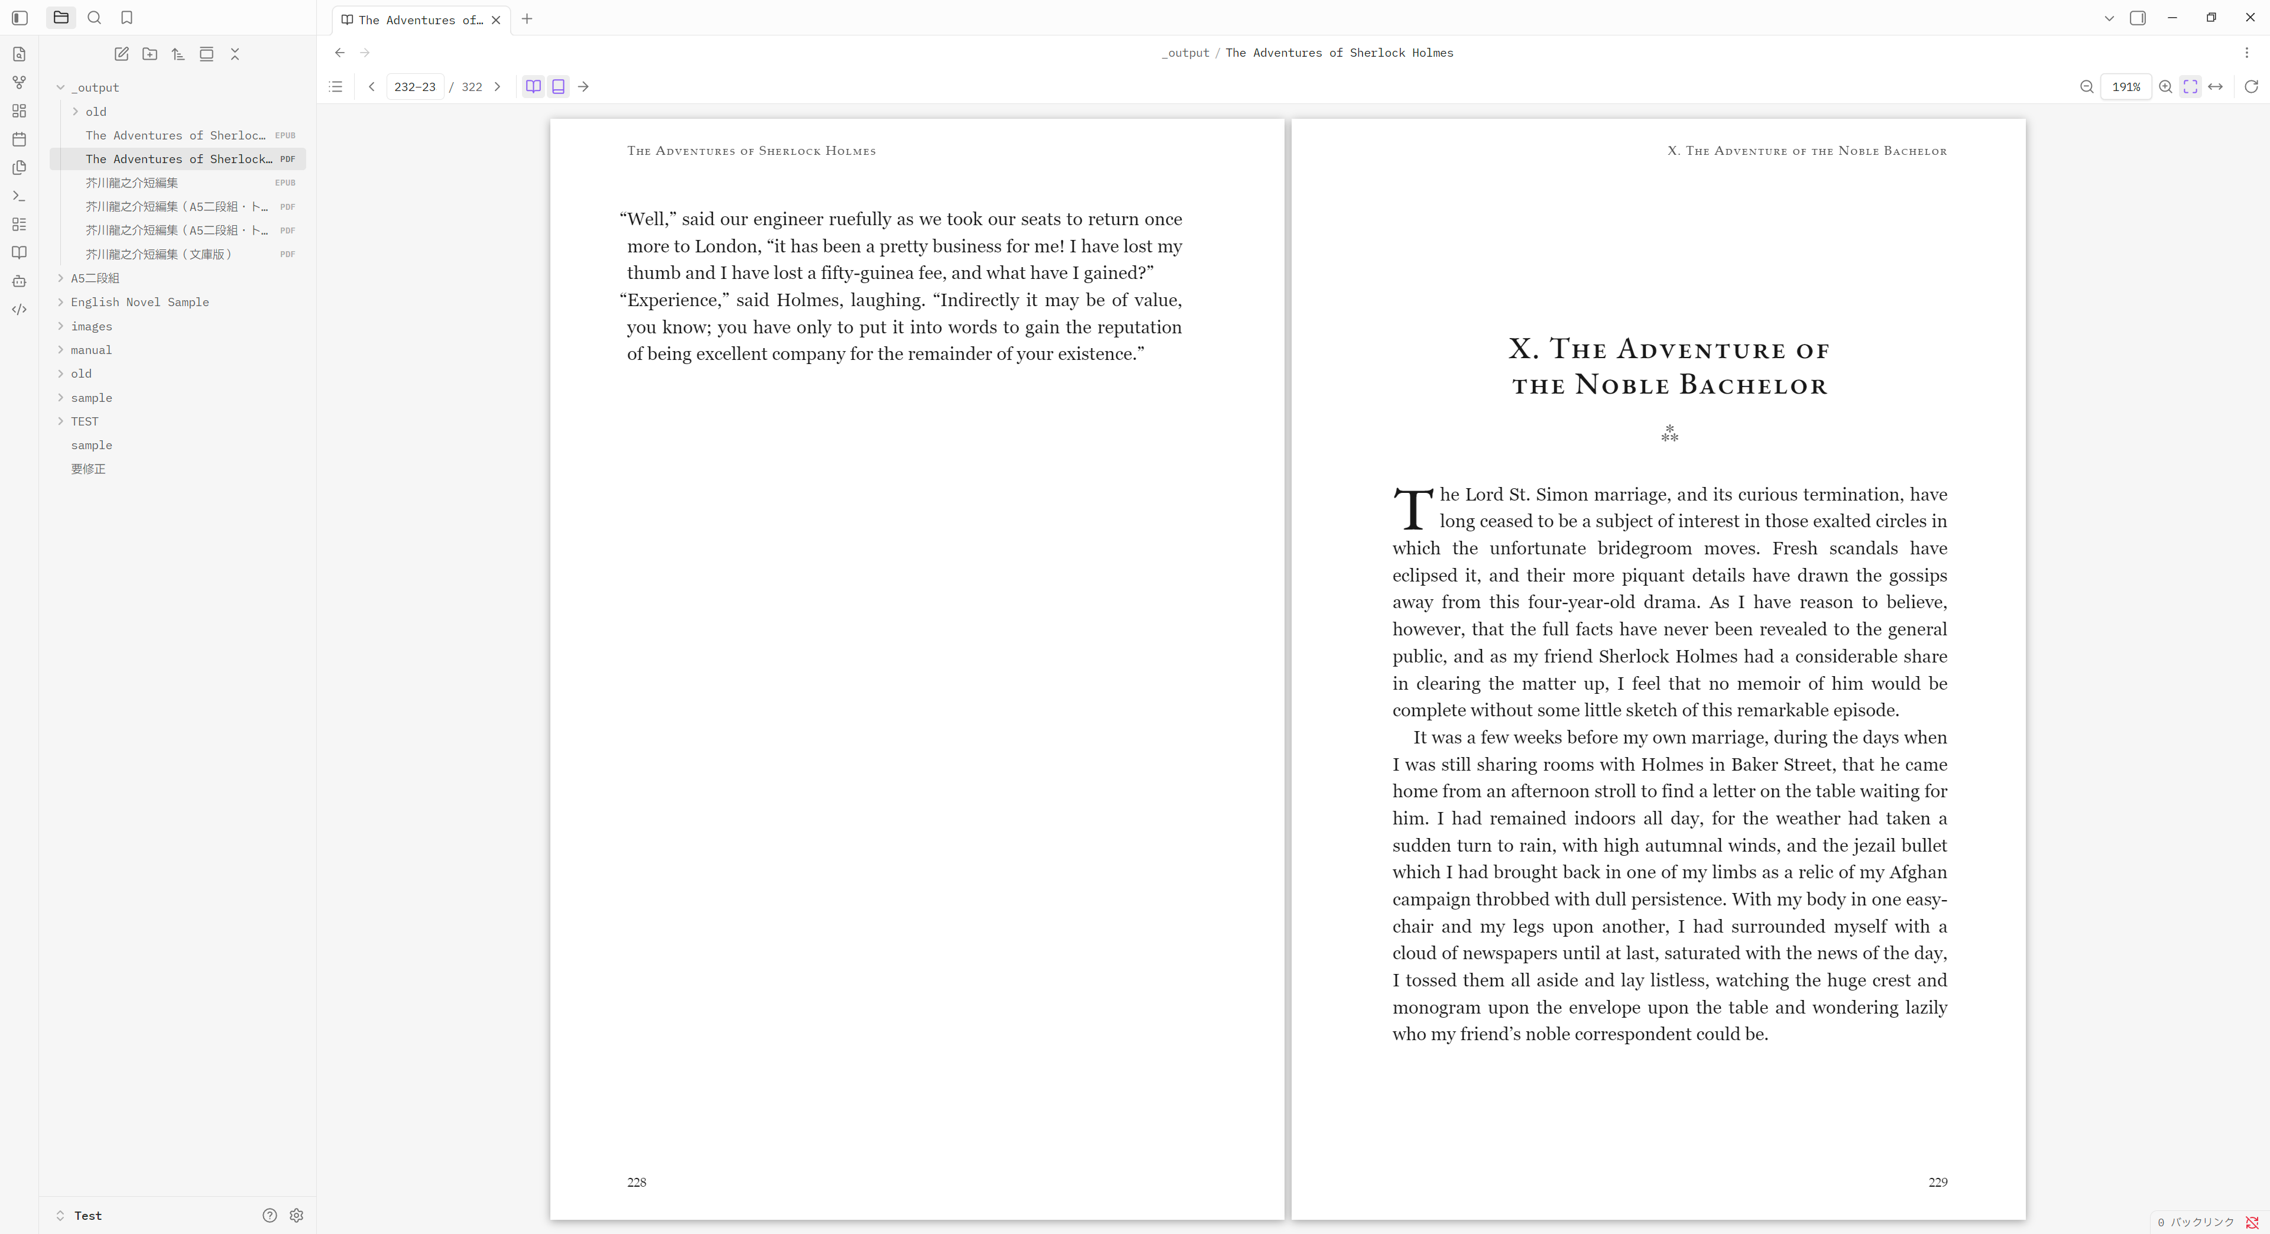Open The Adventures of Sherlock EPUB file
This screenshot has height=1234, width=2270.
point(178,135)
